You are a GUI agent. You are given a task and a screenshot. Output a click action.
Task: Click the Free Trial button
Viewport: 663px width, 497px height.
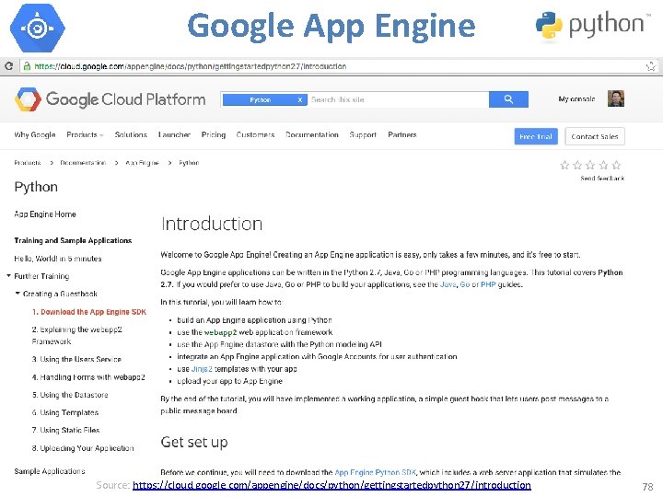coord(536,136)
